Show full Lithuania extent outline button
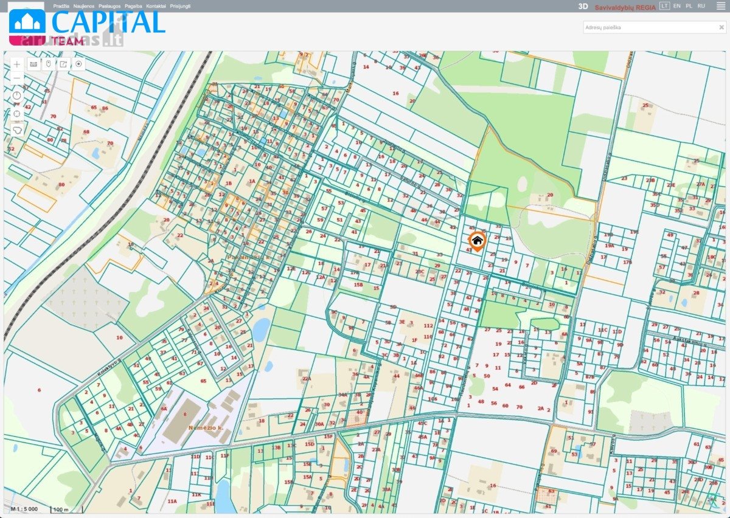This screenshot has height=518, width=730. pos(17,130)
